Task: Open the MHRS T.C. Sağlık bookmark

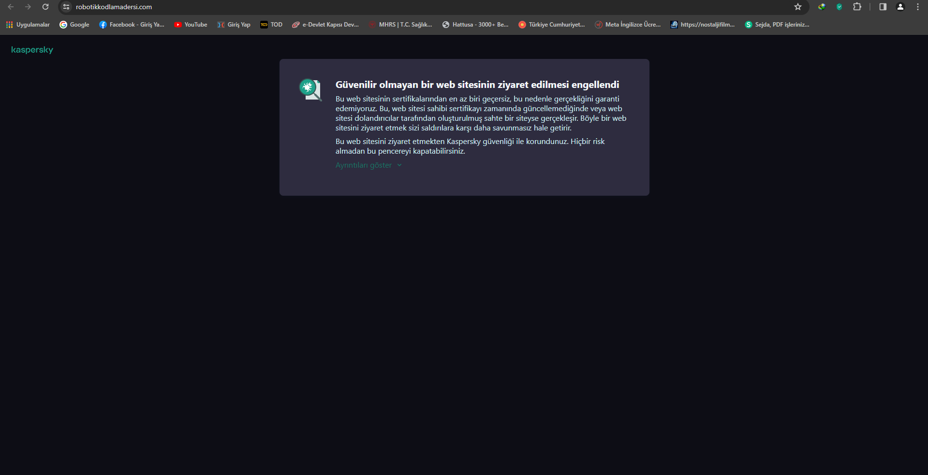Action: pos(400,25)
